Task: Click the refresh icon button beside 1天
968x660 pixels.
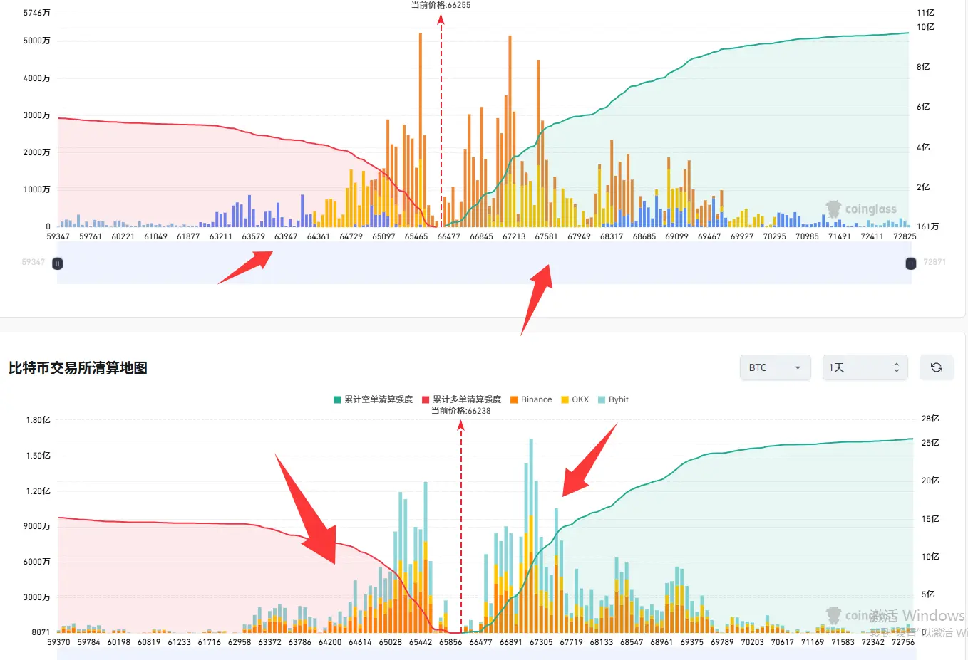Action: pyautogui.click(x=937, y=367)
